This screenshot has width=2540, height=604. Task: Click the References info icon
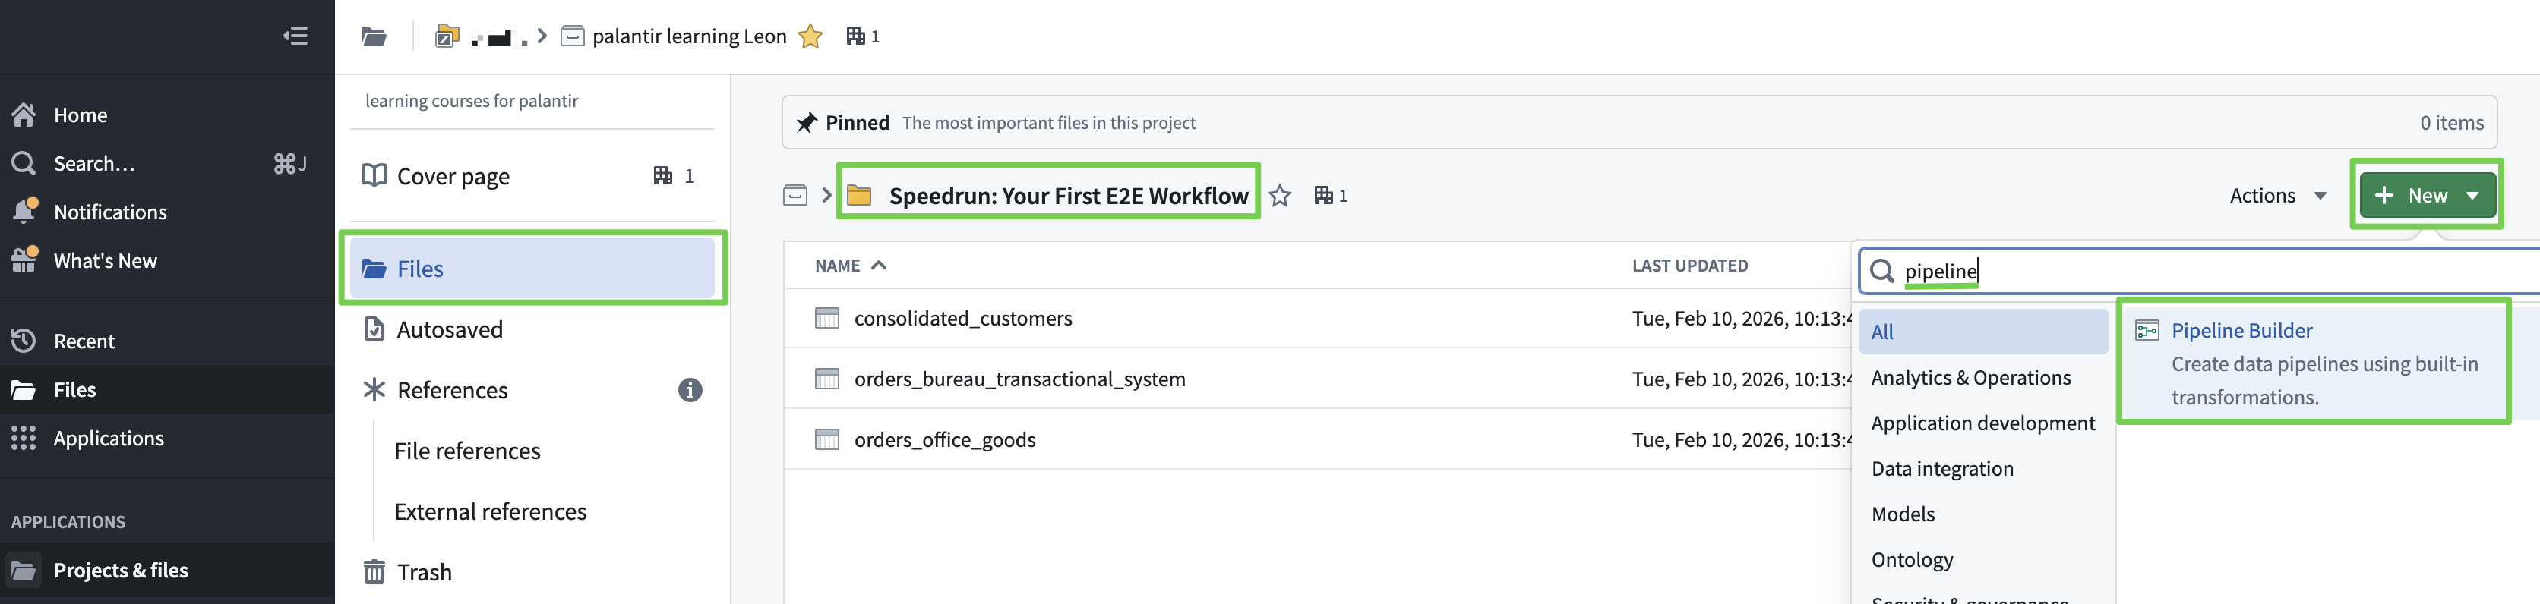689,390
